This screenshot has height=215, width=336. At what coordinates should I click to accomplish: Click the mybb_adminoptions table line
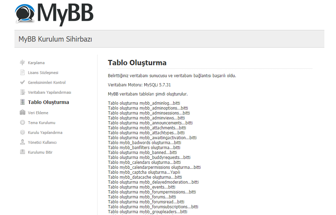point(148,108)
